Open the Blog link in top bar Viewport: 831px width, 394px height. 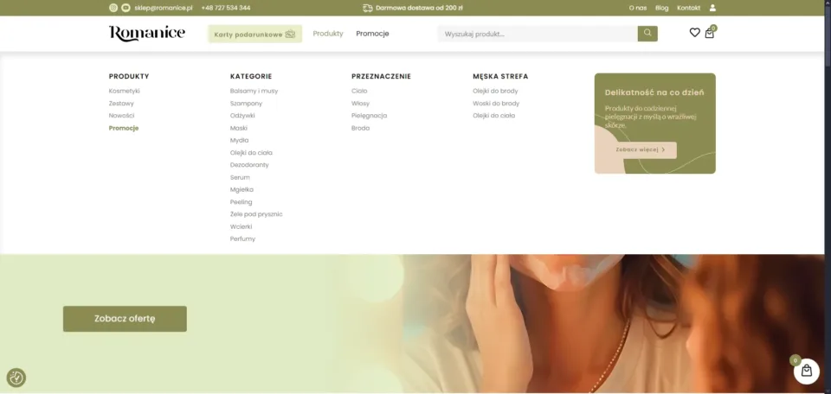click(x=662, y=8)
